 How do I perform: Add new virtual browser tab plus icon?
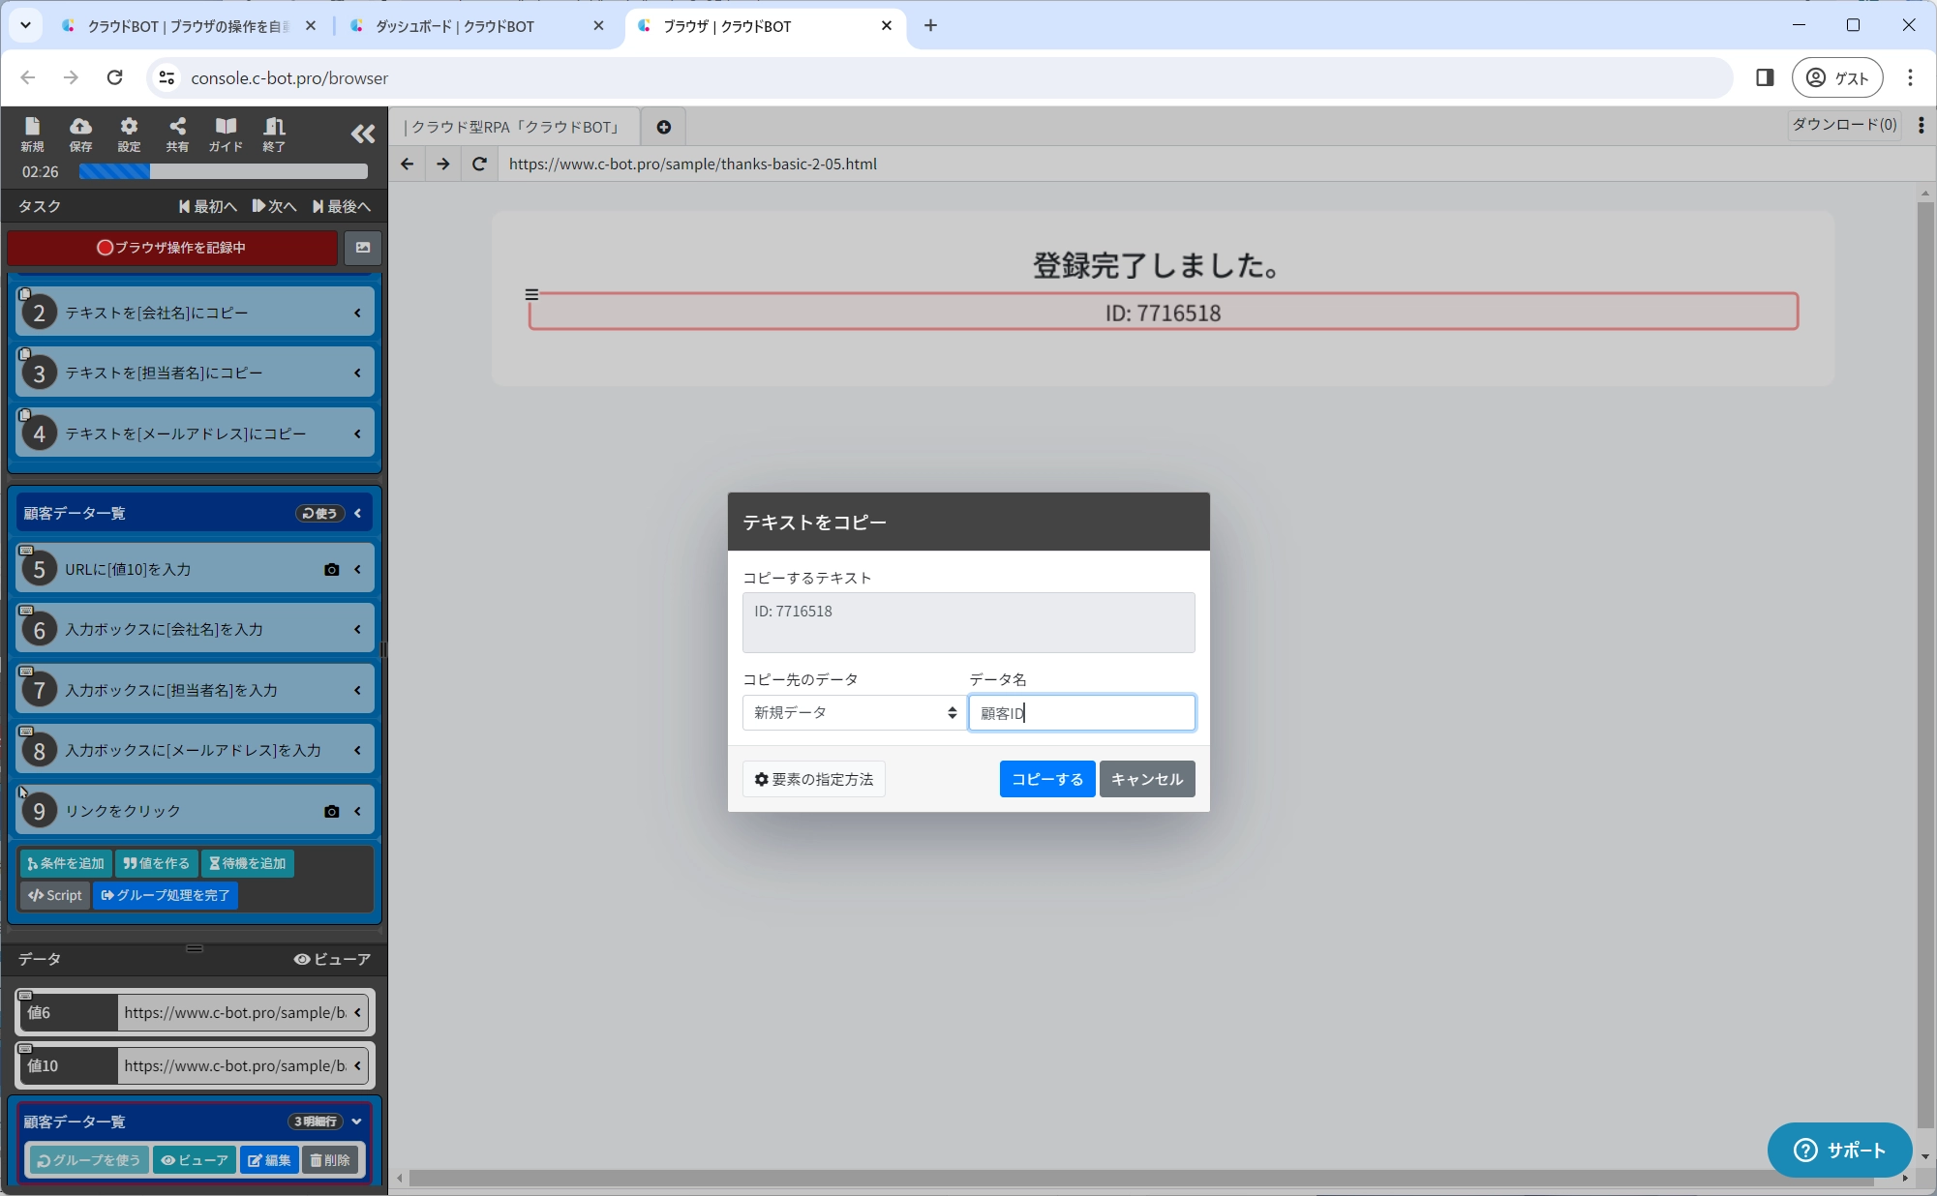pyautogui.click(x=664, y=127)
